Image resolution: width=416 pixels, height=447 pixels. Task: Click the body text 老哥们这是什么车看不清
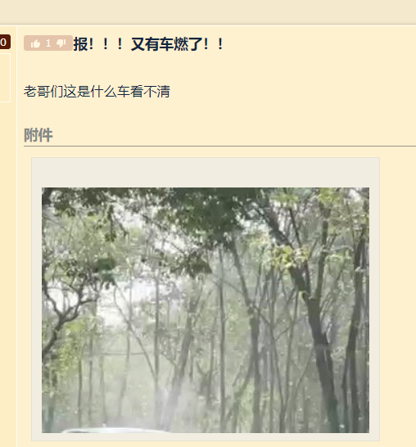point(97,92)
